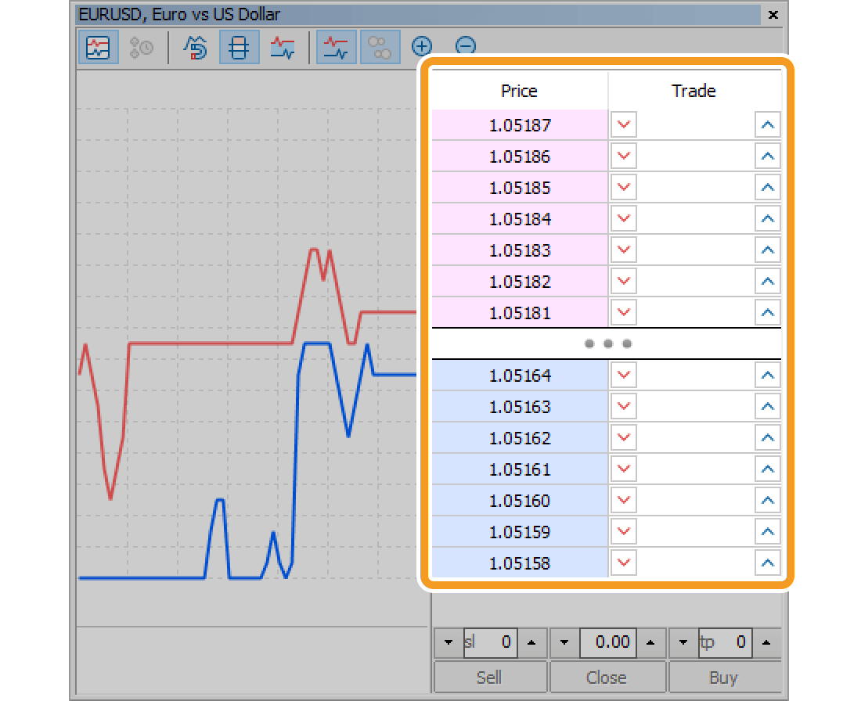This screenshot has height=701, width=861.
Task: Decrease the sl stop loss value
Action: click(x=449, y=643)
